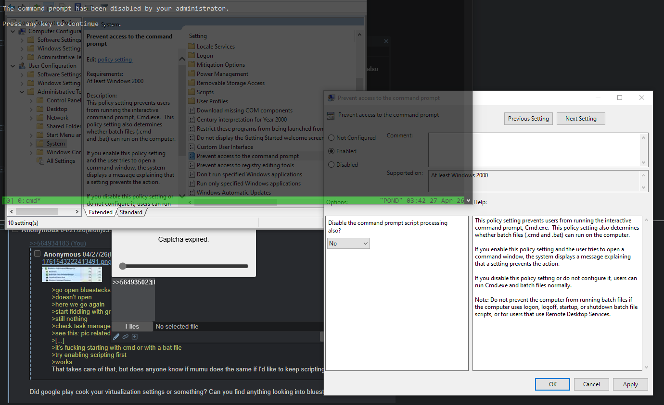This screenshot has height=405, width=664.
Task: Expand Start Menu and Taskbar node
Action: tap(31, 135)
